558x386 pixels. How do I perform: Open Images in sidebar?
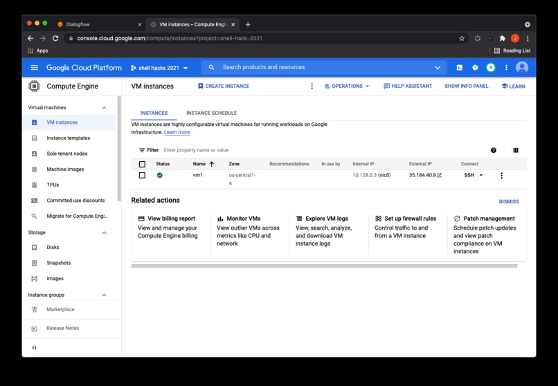69,279
